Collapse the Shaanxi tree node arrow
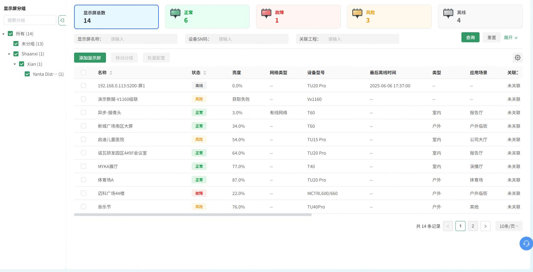 click(x=9, y=54)
